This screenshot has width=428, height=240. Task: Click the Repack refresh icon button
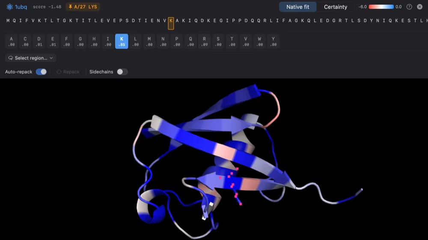click(x=68, y=72)
